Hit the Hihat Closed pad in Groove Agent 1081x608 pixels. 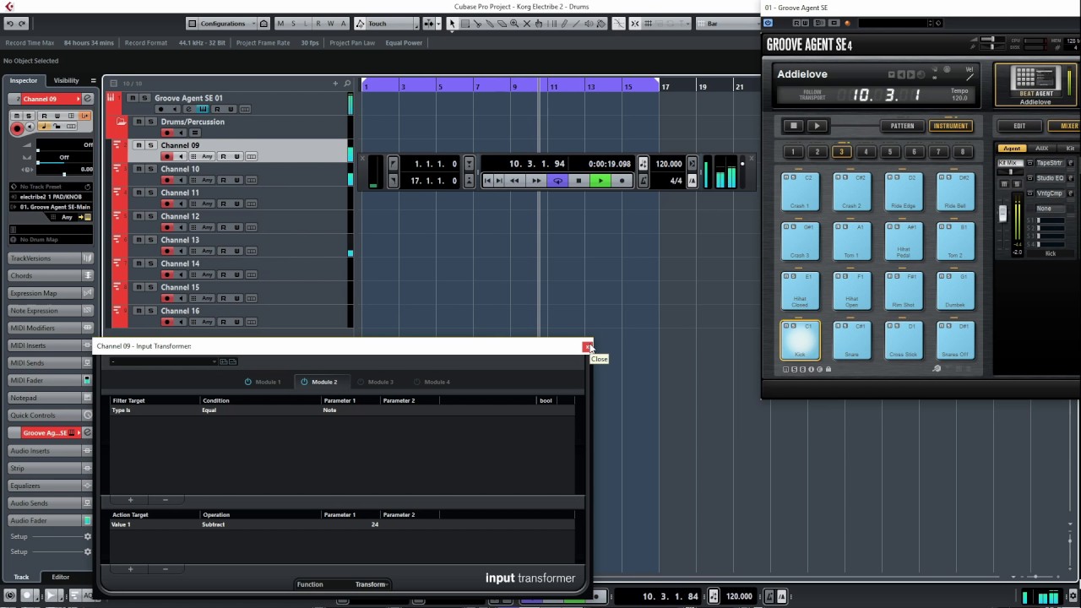coord(800,290)
